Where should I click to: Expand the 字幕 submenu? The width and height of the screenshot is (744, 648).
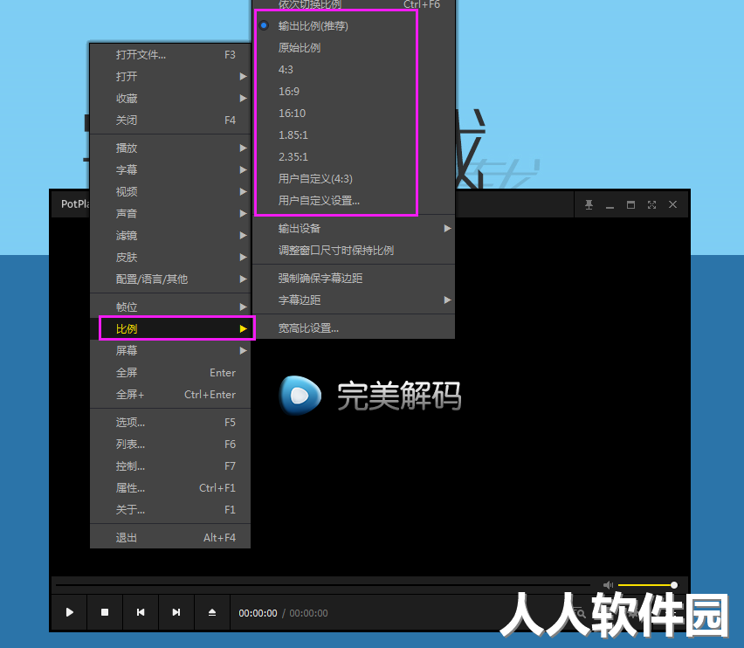[170, 169]
